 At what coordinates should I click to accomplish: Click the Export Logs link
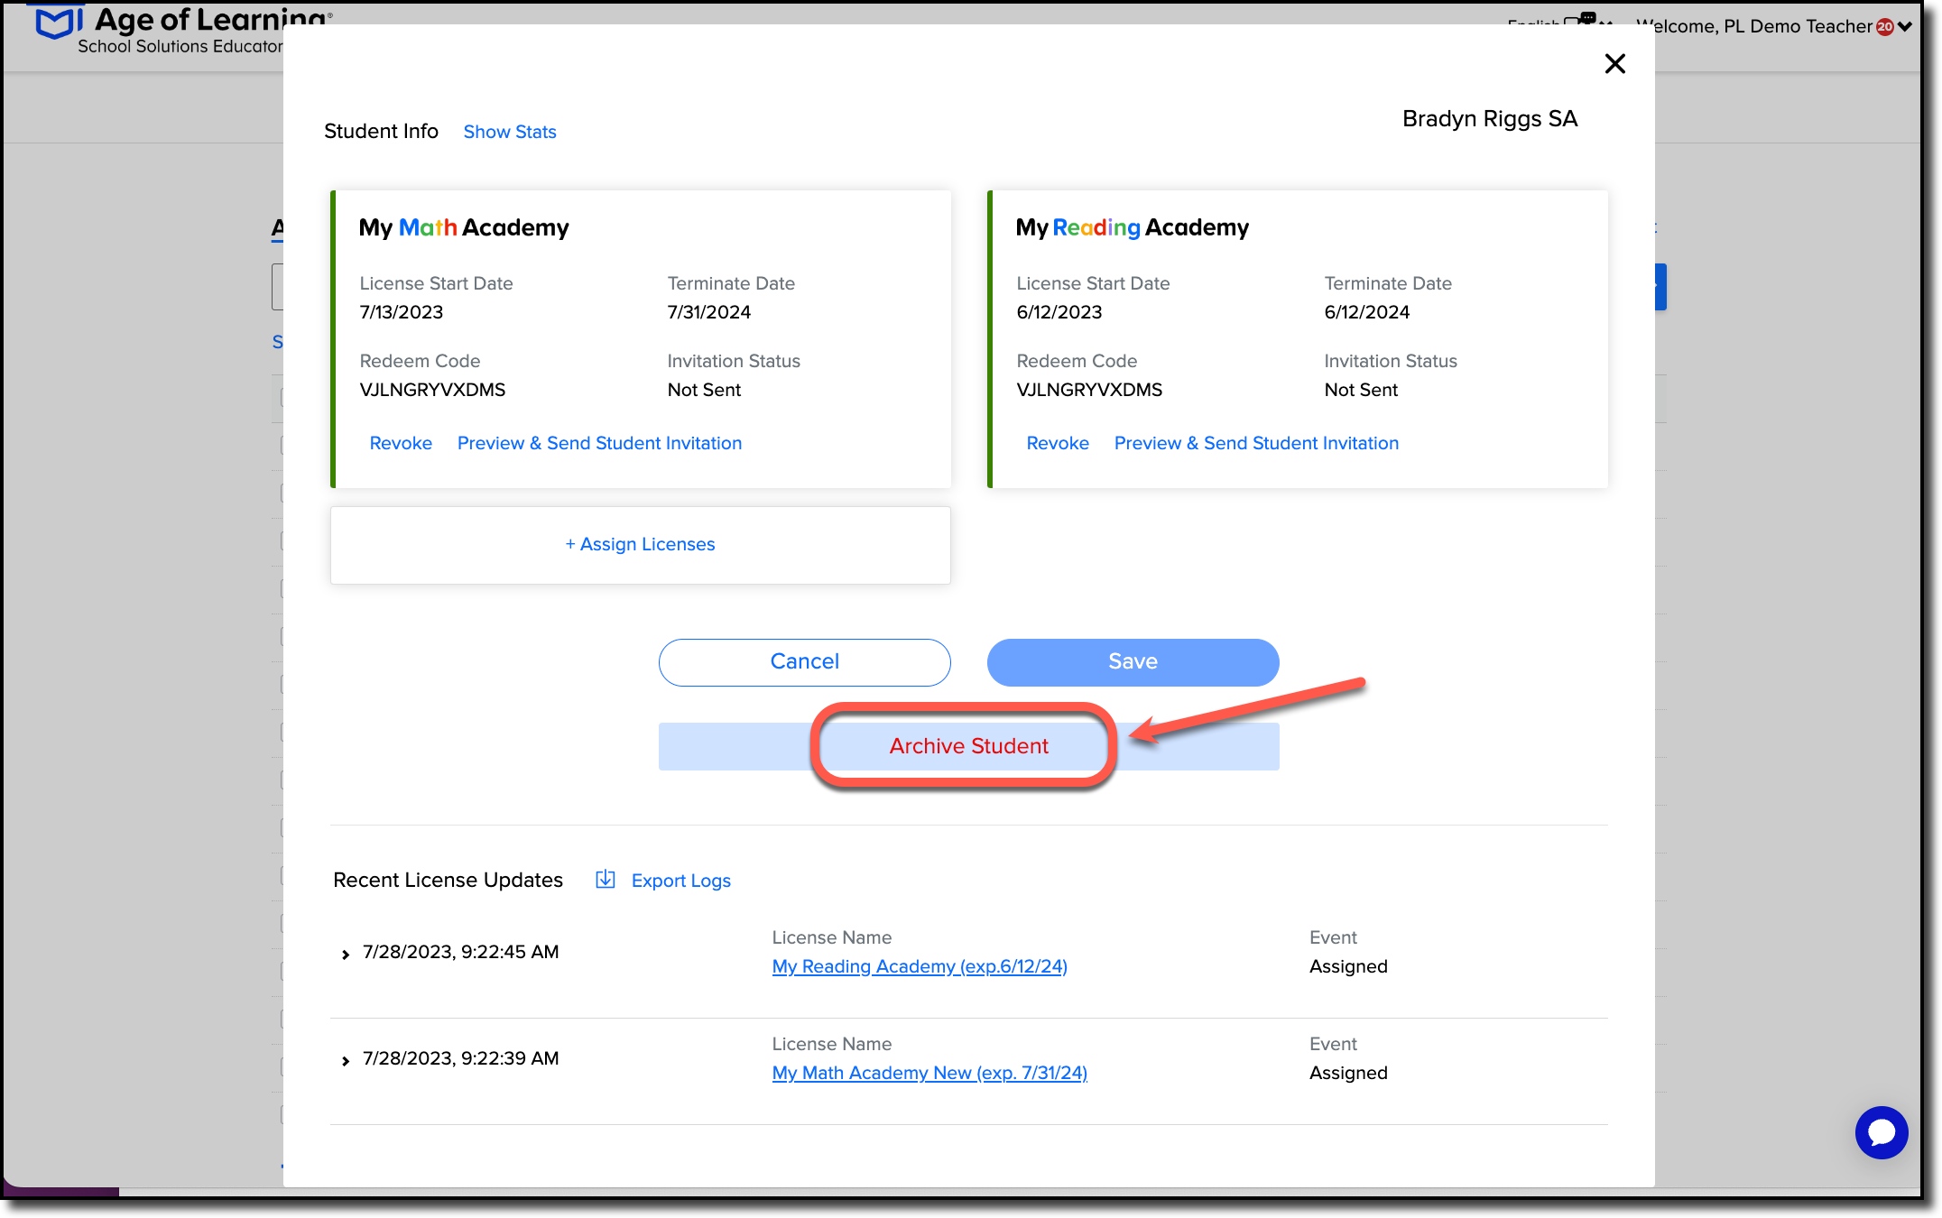point(680,881)
